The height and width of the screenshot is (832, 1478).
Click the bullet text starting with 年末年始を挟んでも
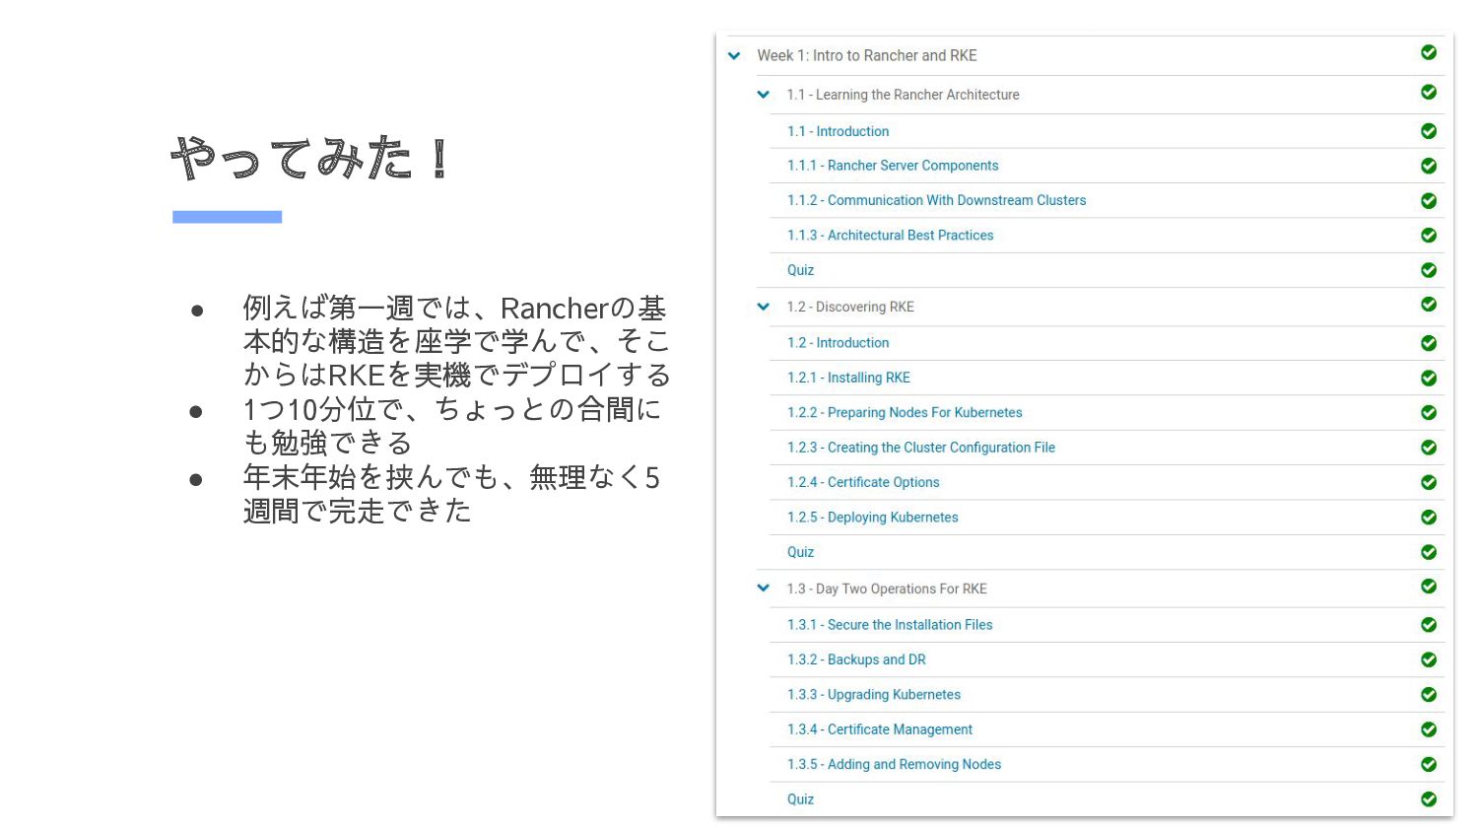click(451, 494)
